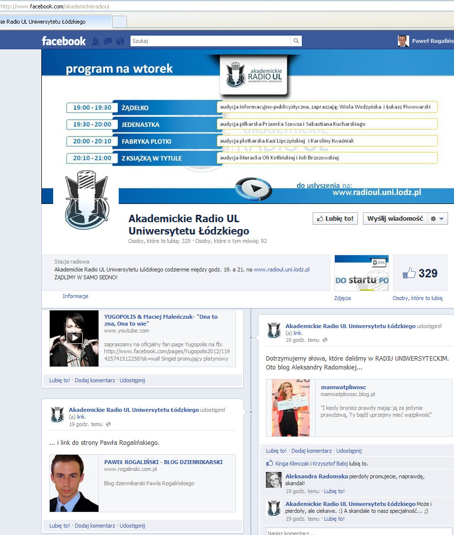454x535 pixels.
Task: Click the facebook logo
Action: click(x=64, y=41)
